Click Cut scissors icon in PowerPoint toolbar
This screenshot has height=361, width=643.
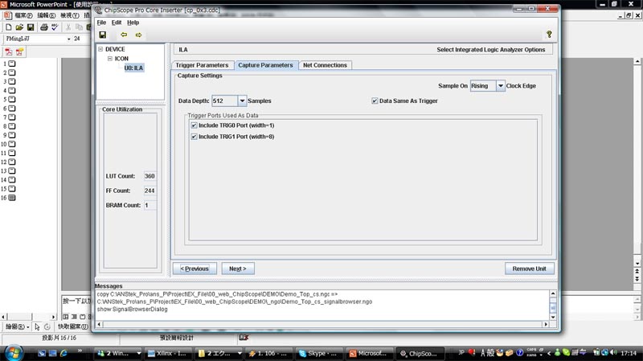pyautogui.click(x=68, y=27)
